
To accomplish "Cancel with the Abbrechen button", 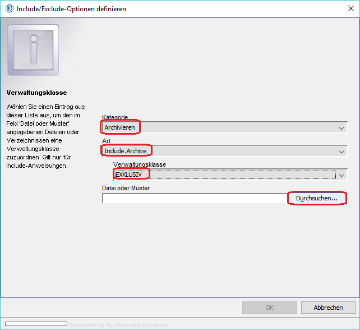I will 329,308.
